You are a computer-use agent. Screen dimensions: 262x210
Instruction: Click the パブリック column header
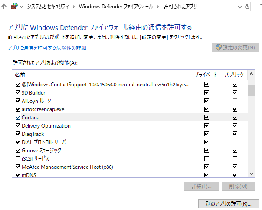[x=234, y=75]
